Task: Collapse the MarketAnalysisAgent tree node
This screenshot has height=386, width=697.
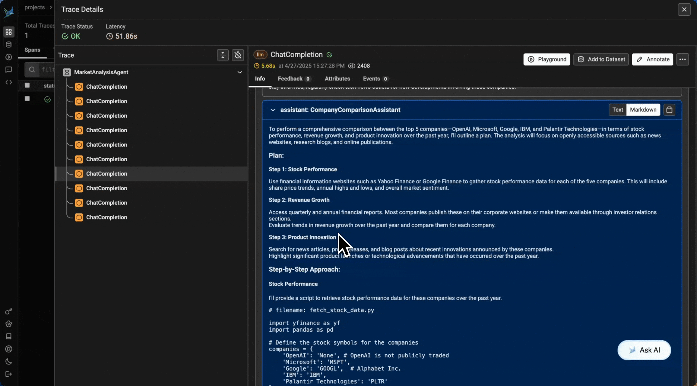Action: point(239,72)
